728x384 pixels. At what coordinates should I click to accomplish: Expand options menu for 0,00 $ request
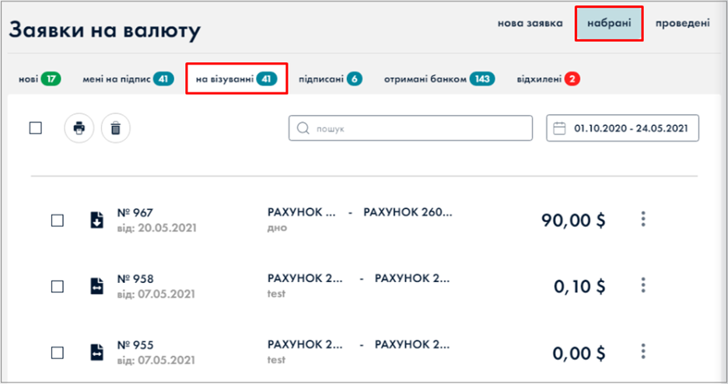(643, 351)
